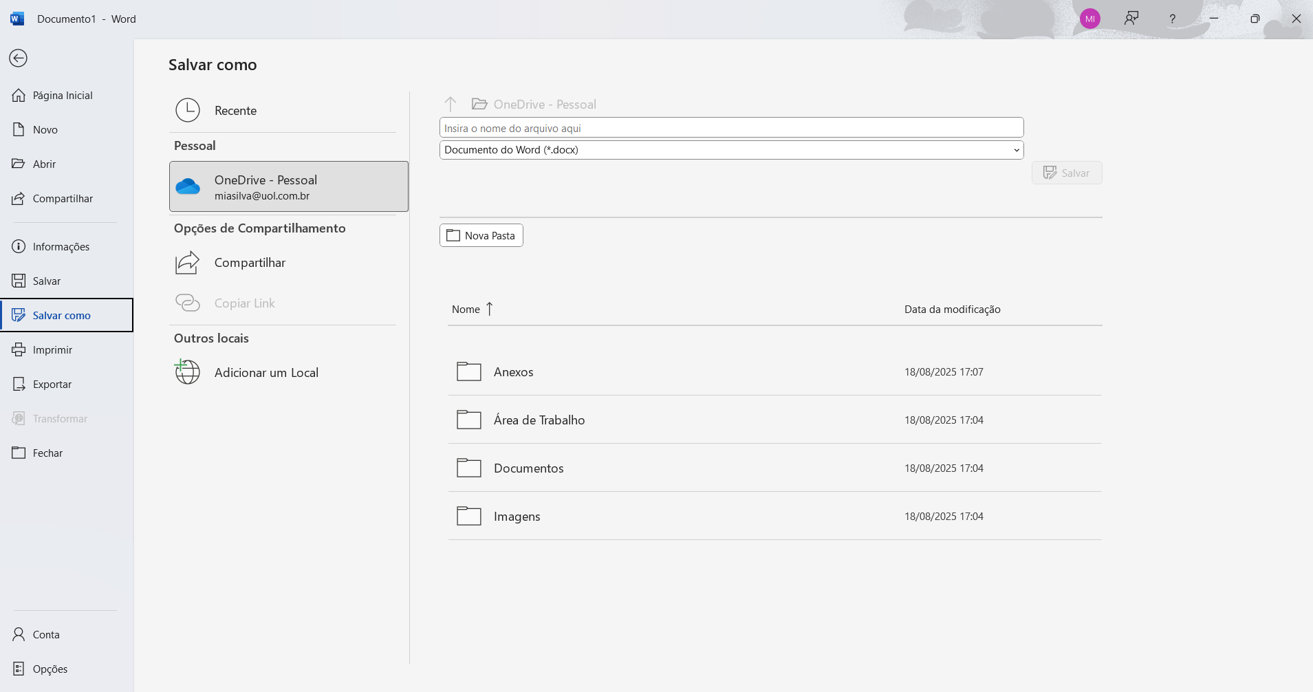Open the Documentos folder
1313x692 pixels.
[774, 468]
